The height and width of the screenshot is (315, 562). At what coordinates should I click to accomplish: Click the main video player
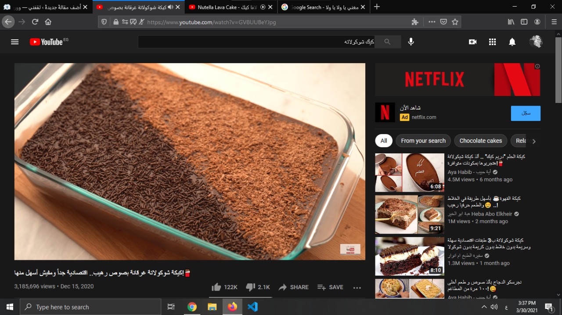[190, 162]
